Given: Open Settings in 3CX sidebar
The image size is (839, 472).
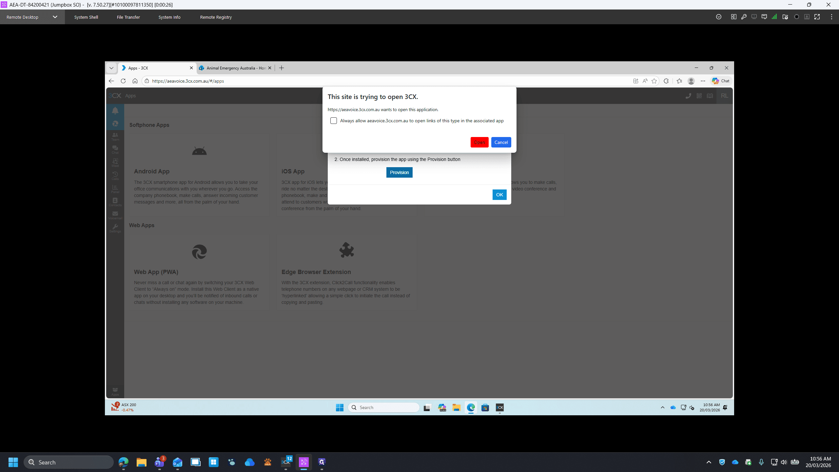Looking at the screenshot, I should (x=115, y=228).
